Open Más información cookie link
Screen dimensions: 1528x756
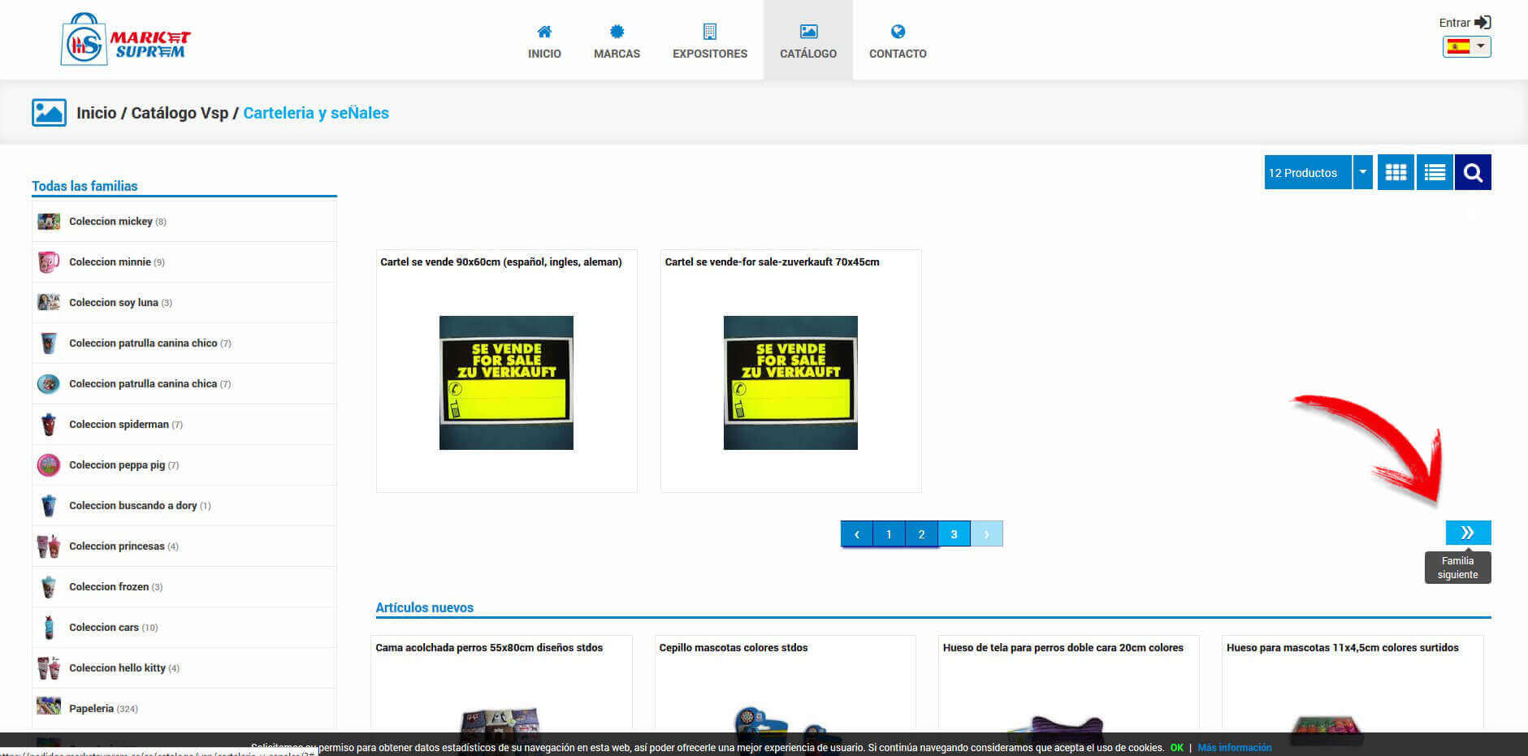pos(1234,748)
